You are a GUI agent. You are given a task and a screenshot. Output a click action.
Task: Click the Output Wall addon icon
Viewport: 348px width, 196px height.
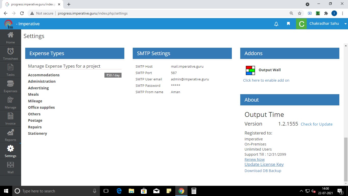(250, 70)
